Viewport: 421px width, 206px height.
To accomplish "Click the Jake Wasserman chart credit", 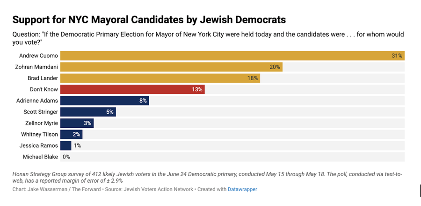I will pos(57,189).
